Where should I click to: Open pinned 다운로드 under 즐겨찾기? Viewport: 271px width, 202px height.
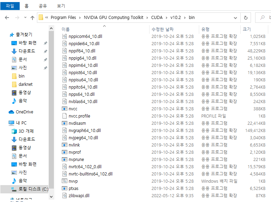[x=27, y=51]
